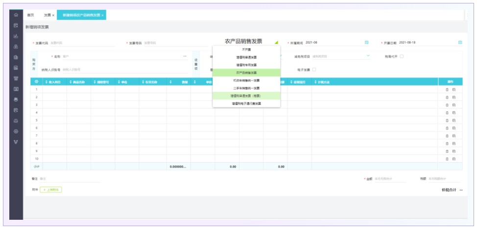Click the delete trash icon in row 1

pos(447,89)
